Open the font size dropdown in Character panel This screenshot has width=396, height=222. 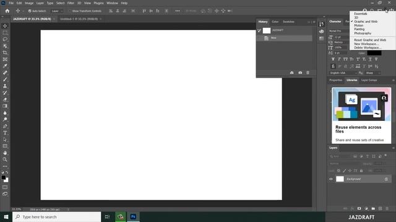pyautogui.click(x=342, y=37)
